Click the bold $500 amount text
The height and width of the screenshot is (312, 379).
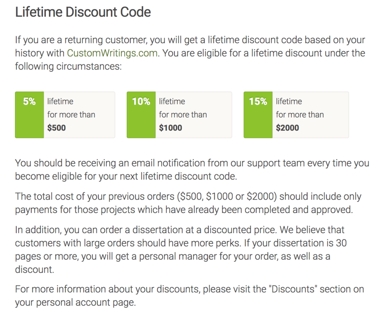(56, 128)
